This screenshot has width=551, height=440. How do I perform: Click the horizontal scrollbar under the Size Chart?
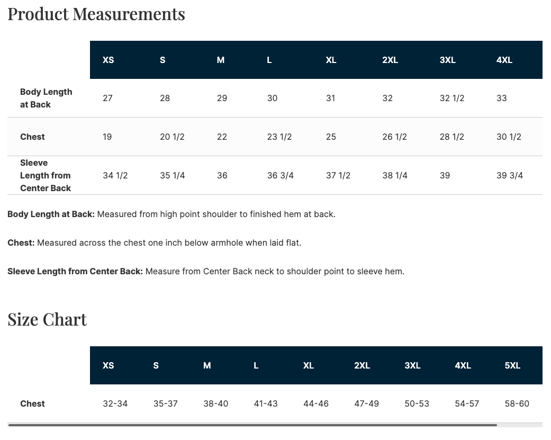point(252,425)
